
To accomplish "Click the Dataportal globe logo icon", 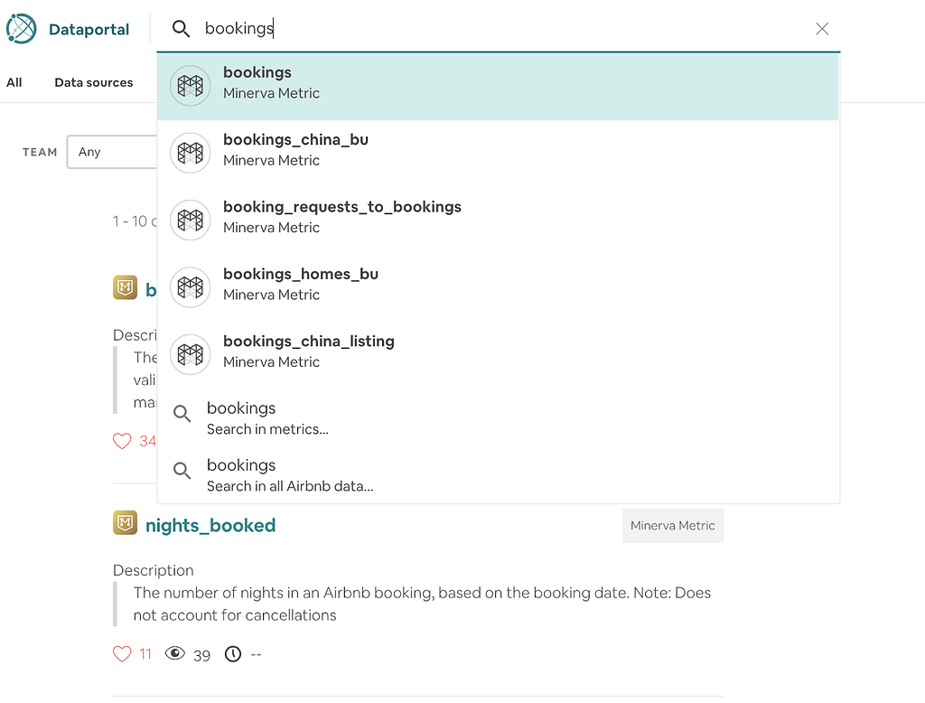I will click(22, 29).
